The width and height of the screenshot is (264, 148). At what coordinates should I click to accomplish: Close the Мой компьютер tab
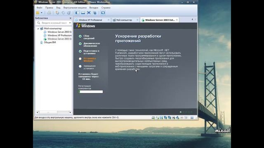coord(137,20)
